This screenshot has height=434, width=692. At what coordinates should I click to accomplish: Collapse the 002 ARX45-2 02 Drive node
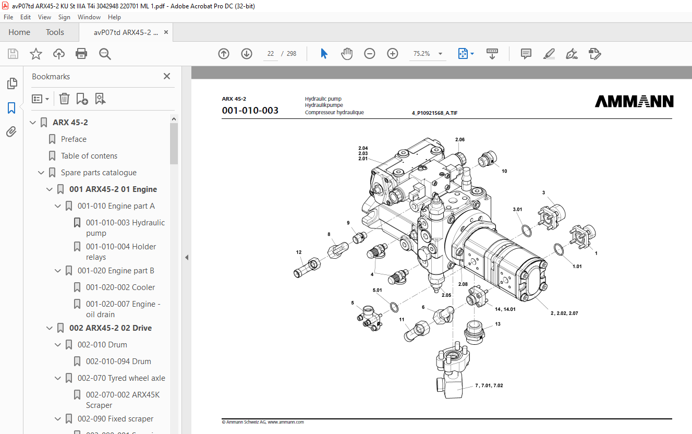(x=50, y=328)
